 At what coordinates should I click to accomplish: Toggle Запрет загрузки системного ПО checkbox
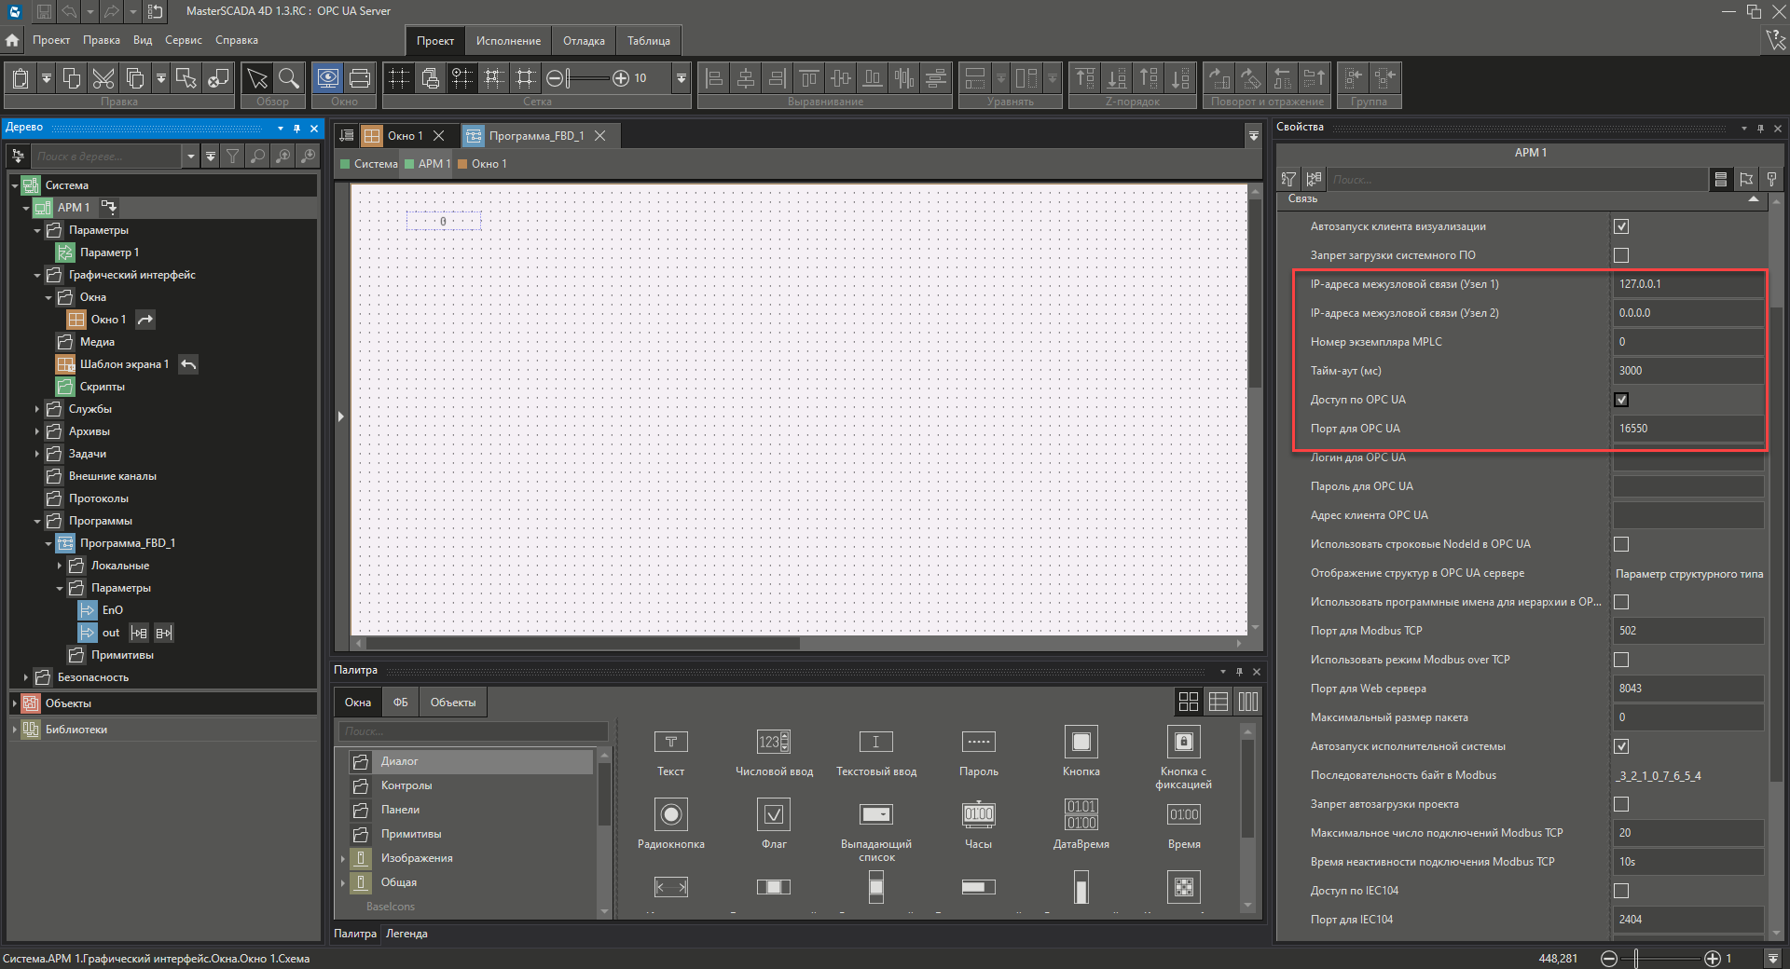coord(1621,255)
